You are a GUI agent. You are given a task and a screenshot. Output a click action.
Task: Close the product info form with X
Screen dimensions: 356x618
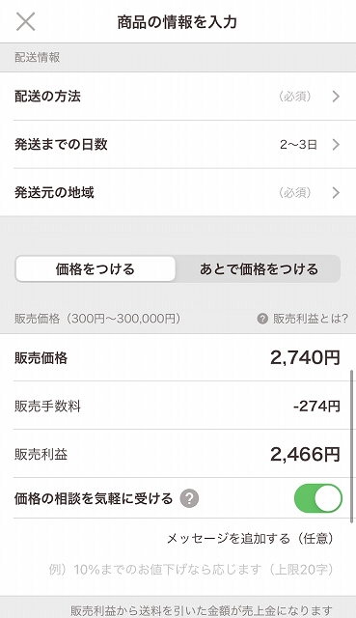coord(26,21)
